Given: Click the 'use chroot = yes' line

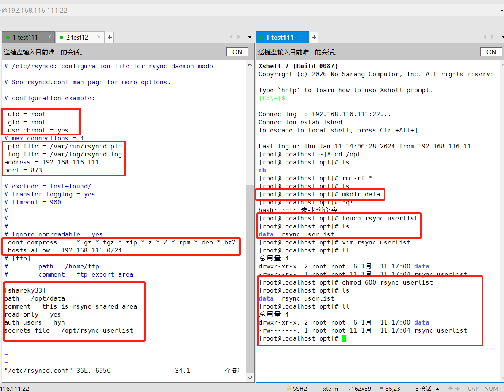Looking at the screenshot, I should tap(38, 130).
